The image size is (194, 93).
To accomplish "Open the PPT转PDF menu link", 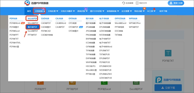I will click(32, 35).
